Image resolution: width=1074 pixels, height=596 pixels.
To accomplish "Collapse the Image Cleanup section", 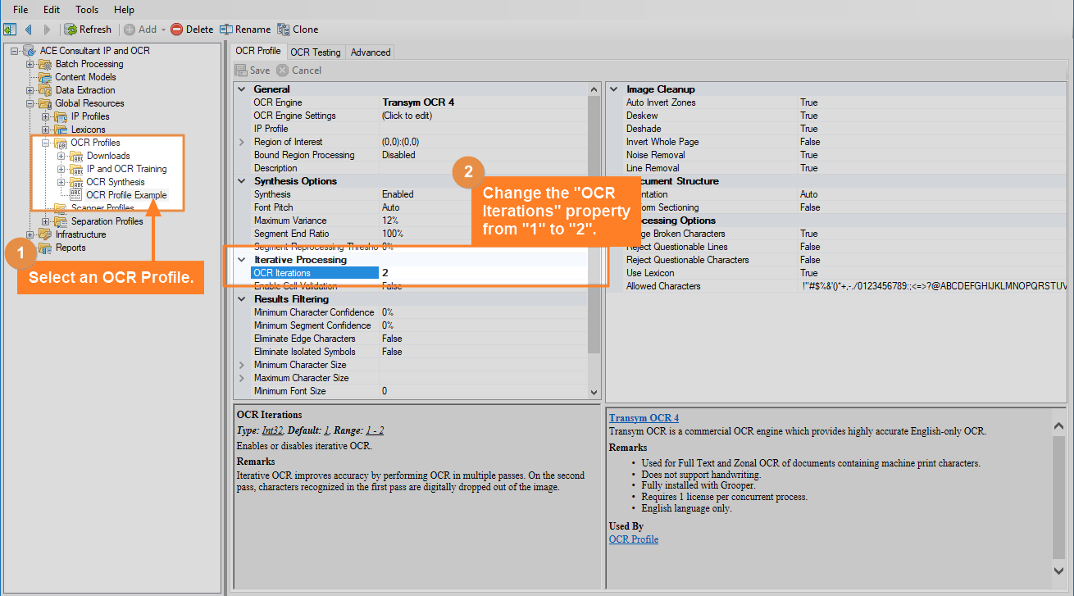I will coord(613,89).
